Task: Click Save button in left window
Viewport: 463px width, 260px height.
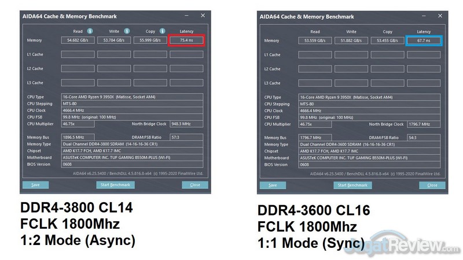Action: click(x=36, y=185)
